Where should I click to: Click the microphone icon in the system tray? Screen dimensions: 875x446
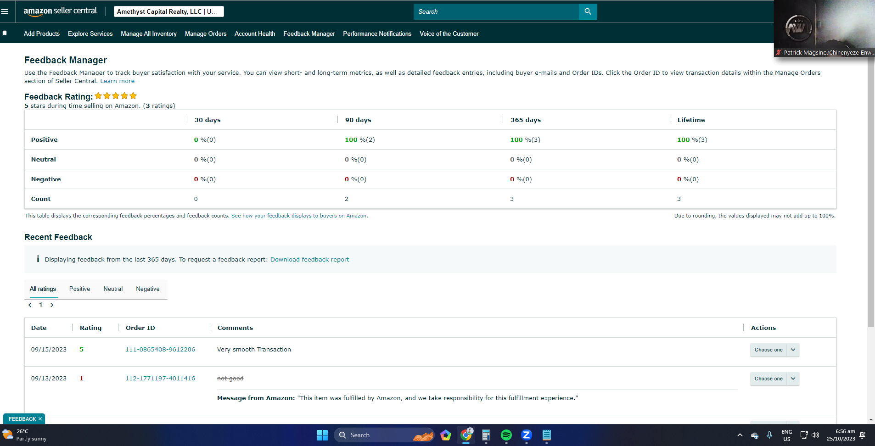click(x=769, y=435)
